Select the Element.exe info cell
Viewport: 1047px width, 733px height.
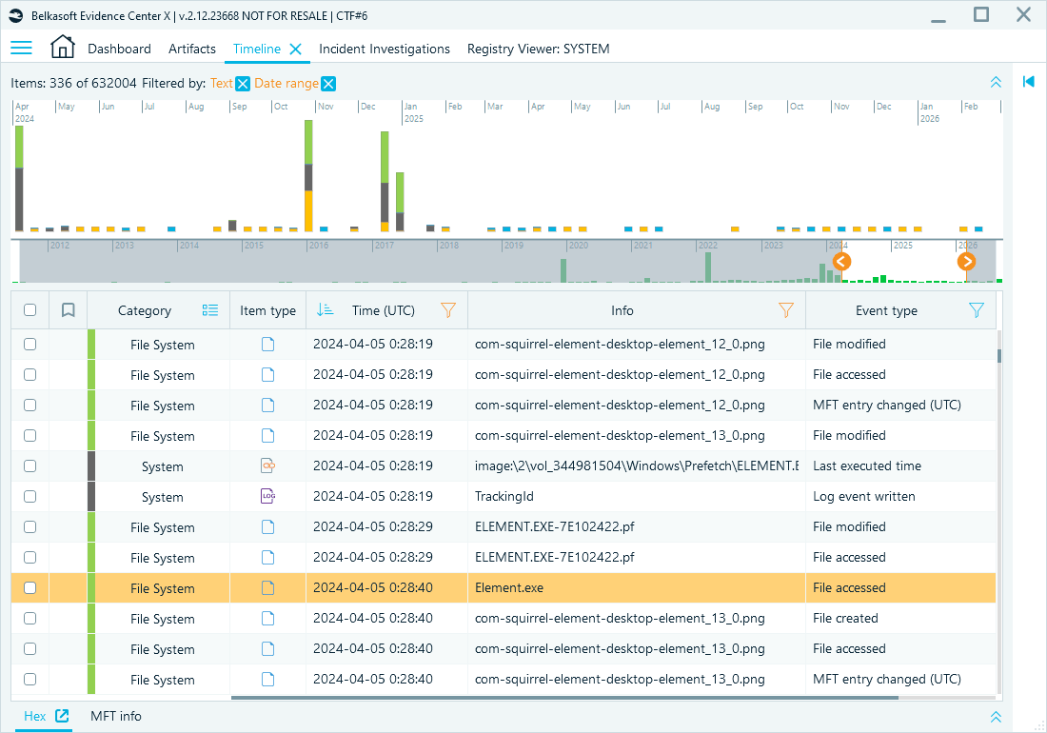[637, 587]
